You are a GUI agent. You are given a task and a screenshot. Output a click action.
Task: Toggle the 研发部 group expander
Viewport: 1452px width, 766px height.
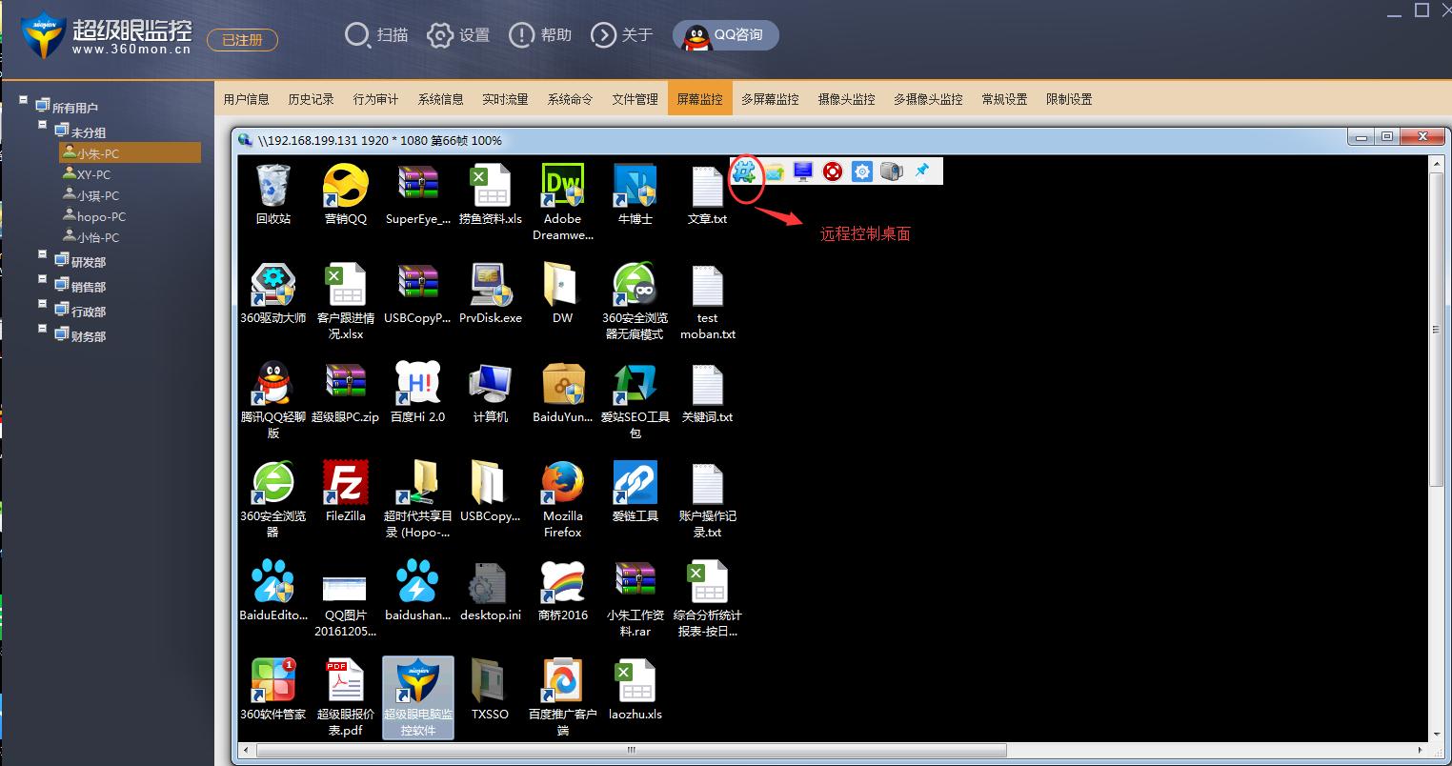click(43, 254)
